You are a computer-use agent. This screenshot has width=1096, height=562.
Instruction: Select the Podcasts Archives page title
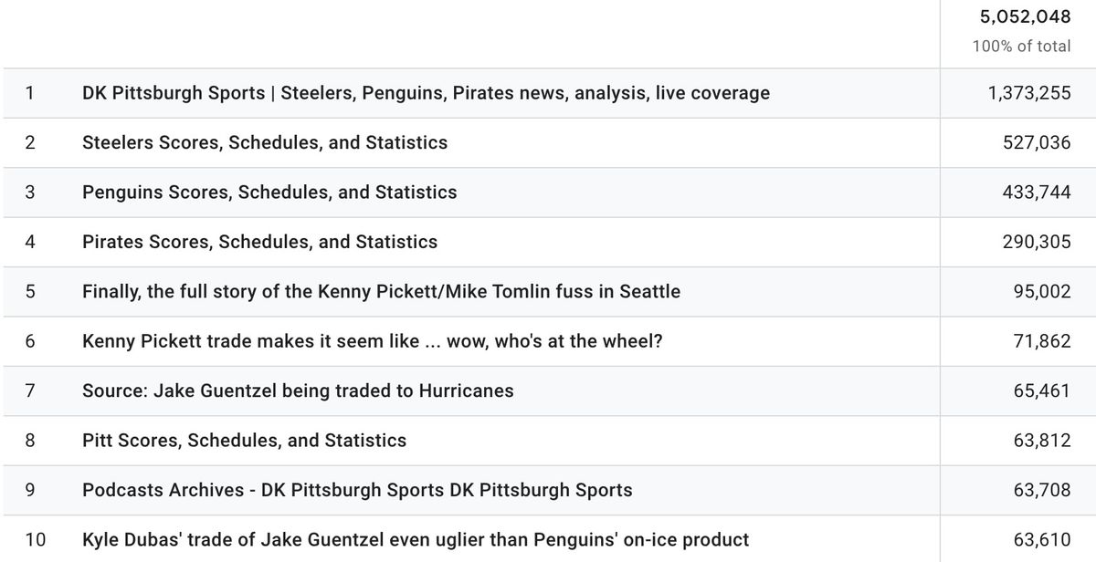[x=357, y=490]
